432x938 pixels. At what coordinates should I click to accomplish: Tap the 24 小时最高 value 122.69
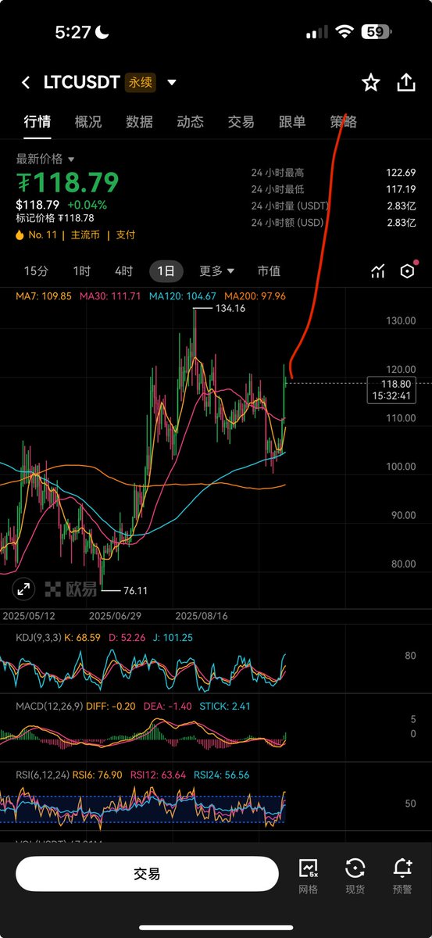(x=401, y=173)
